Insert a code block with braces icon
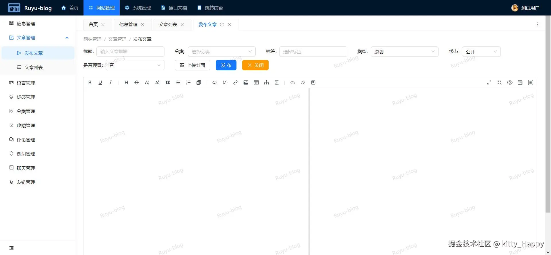Screen dimensions: 551x255 (x=225, y=83)
